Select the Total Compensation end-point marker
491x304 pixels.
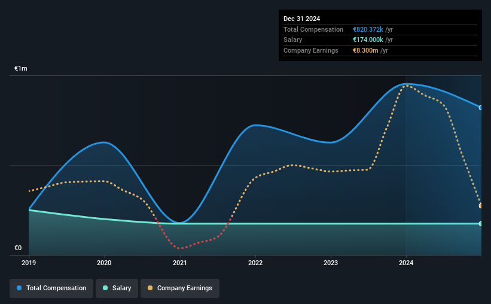tap(481, 108)
